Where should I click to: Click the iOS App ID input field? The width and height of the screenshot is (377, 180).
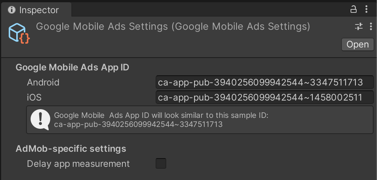click(264, 98)
